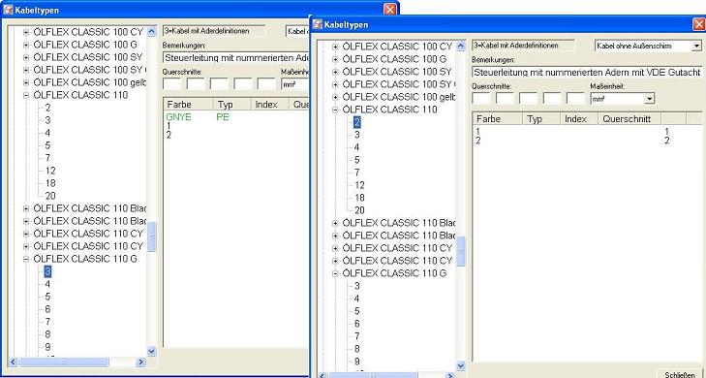The height and width of the screenshot is (378, 706).
Task: Click scroll up arrow of front window tree
Action: click(x=461, y=46)
